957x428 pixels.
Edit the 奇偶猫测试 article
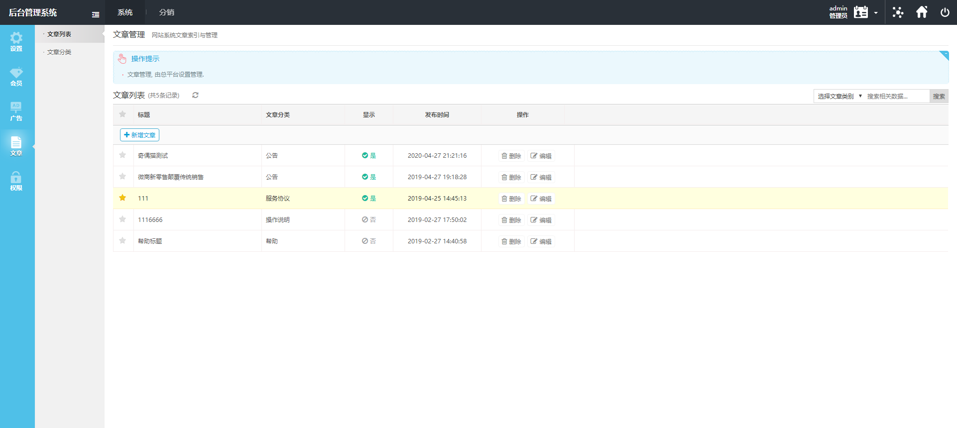pos(541,156)
